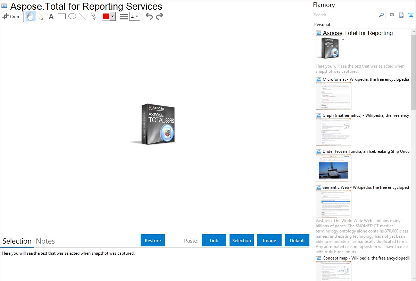Switch to the Personal tab

(x=322, y=24)
